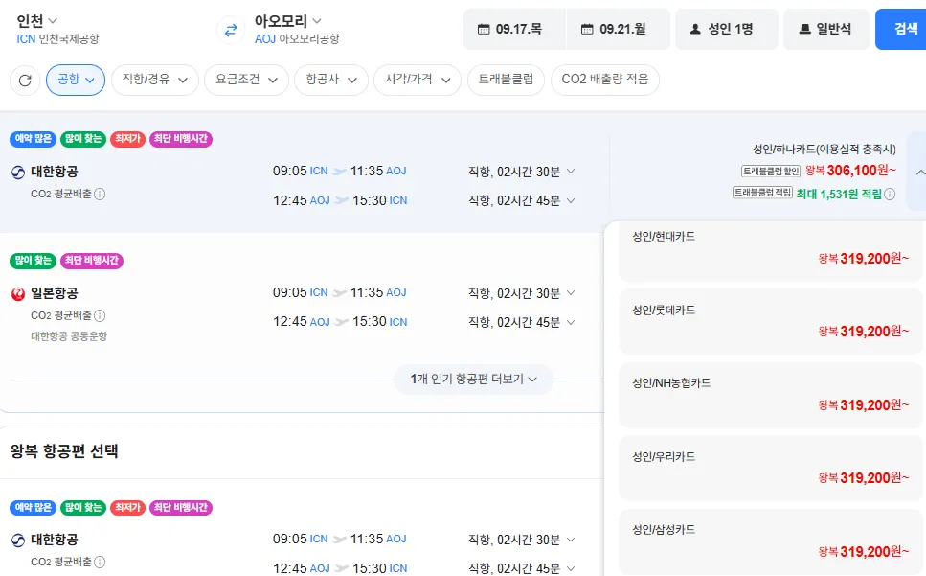
Task: Click Korean Air logo in bottom flight card
Action: click(x=18, y=540)
